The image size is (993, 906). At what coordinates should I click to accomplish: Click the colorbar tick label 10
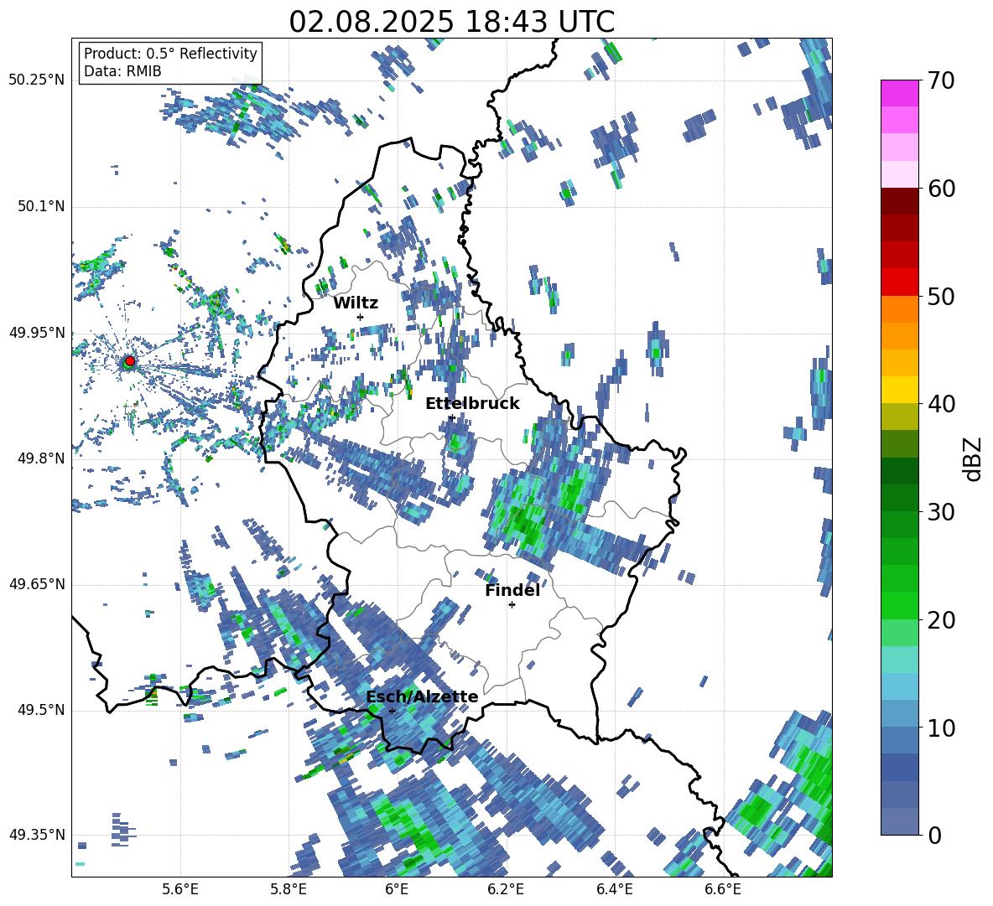pyautogui.click(x=941, y=727)
